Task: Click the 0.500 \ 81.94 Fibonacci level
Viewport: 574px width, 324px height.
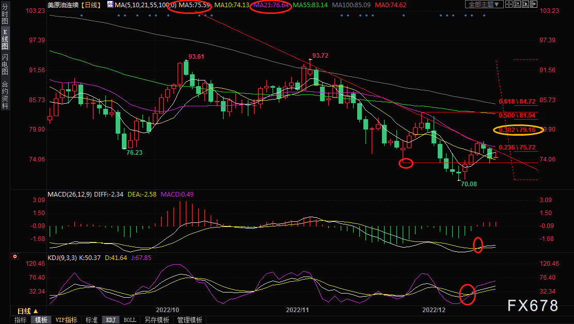Action: pyautogui.click(x=517, y=116)
